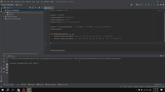Image resolution: width=165 pixels, height=92 pixels.
Task: Open Run panel settings gear
Action: click(x=161, y=56)
